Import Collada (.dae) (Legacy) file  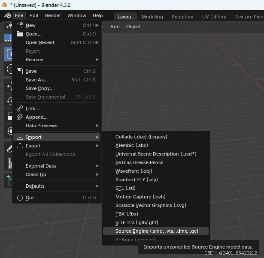[x=156, y=137]
